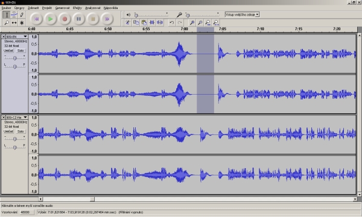
Task: Adjust the 909-EN track pan slider
Action: tap(14, 66)
